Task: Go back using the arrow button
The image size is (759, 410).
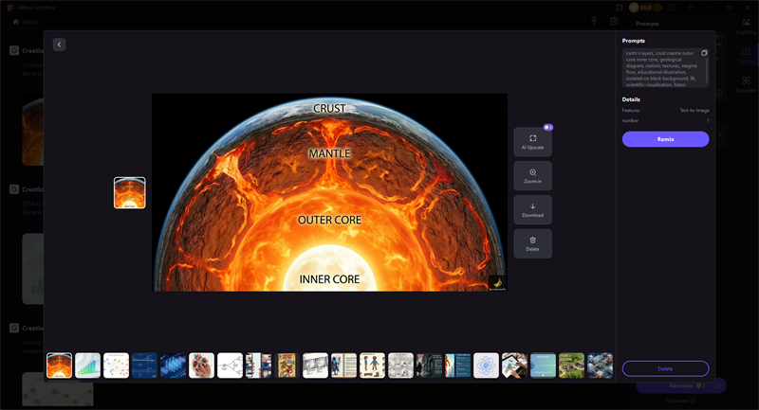Action: (59, 45)
